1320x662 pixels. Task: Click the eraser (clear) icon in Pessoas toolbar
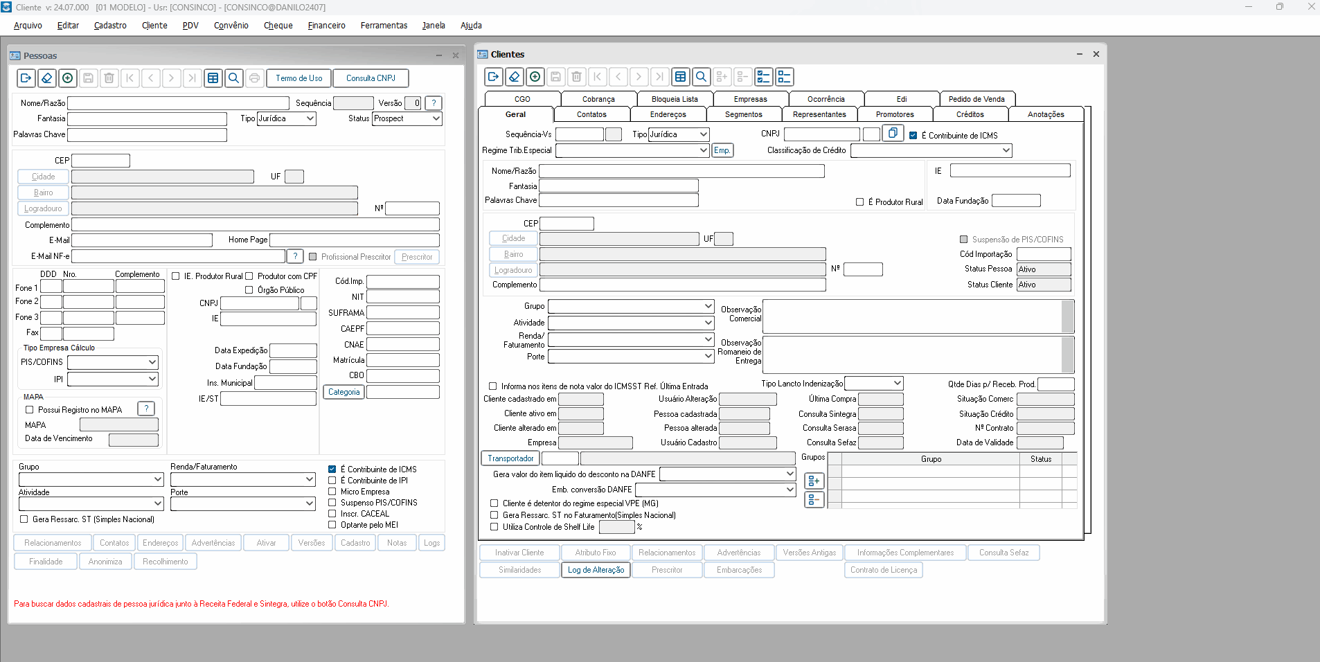47,78
